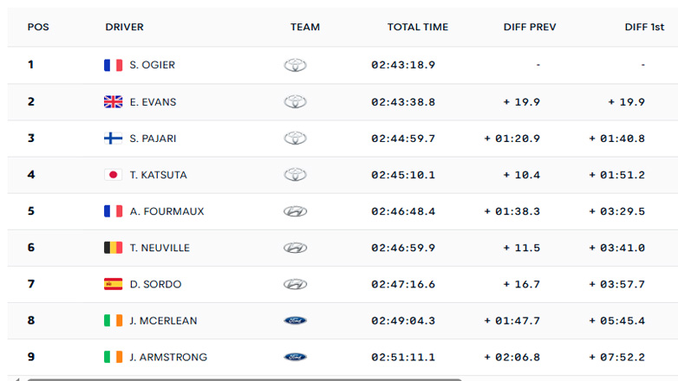Click the TOTAL TIME column header
678x381 pixels.
point(418,27)
